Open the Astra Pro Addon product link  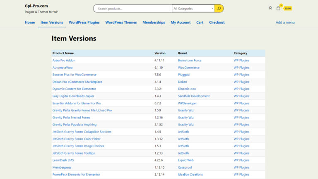[64, 60]
